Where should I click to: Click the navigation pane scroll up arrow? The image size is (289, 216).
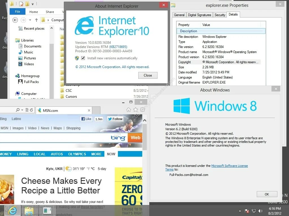coord(51,28)
